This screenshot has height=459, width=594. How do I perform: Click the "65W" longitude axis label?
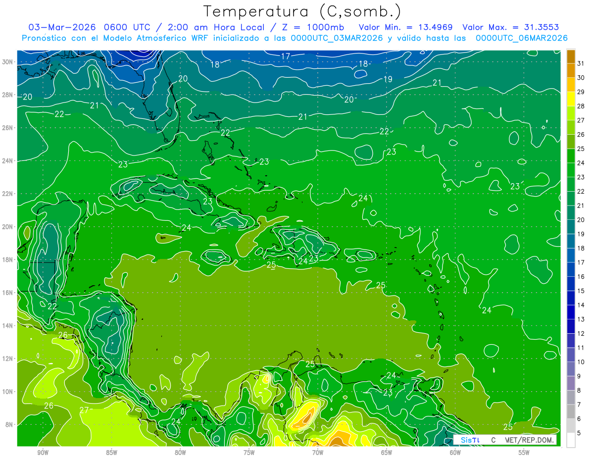pyautogui.click(x=387, y=453)
